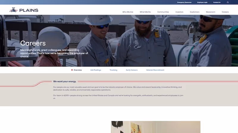238x133 pixels.
Task: Go to Employee Login
Action: coord(202,2)
